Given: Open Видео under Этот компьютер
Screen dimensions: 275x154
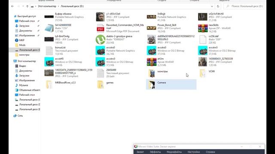Looking at the screenshot, I should pyautogui.click(x=22, y=66).
